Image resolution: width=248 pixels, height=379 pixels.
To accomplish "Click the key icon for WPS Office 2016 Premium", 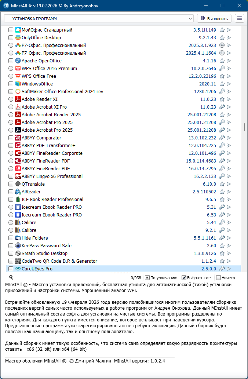I will (222, 69).
